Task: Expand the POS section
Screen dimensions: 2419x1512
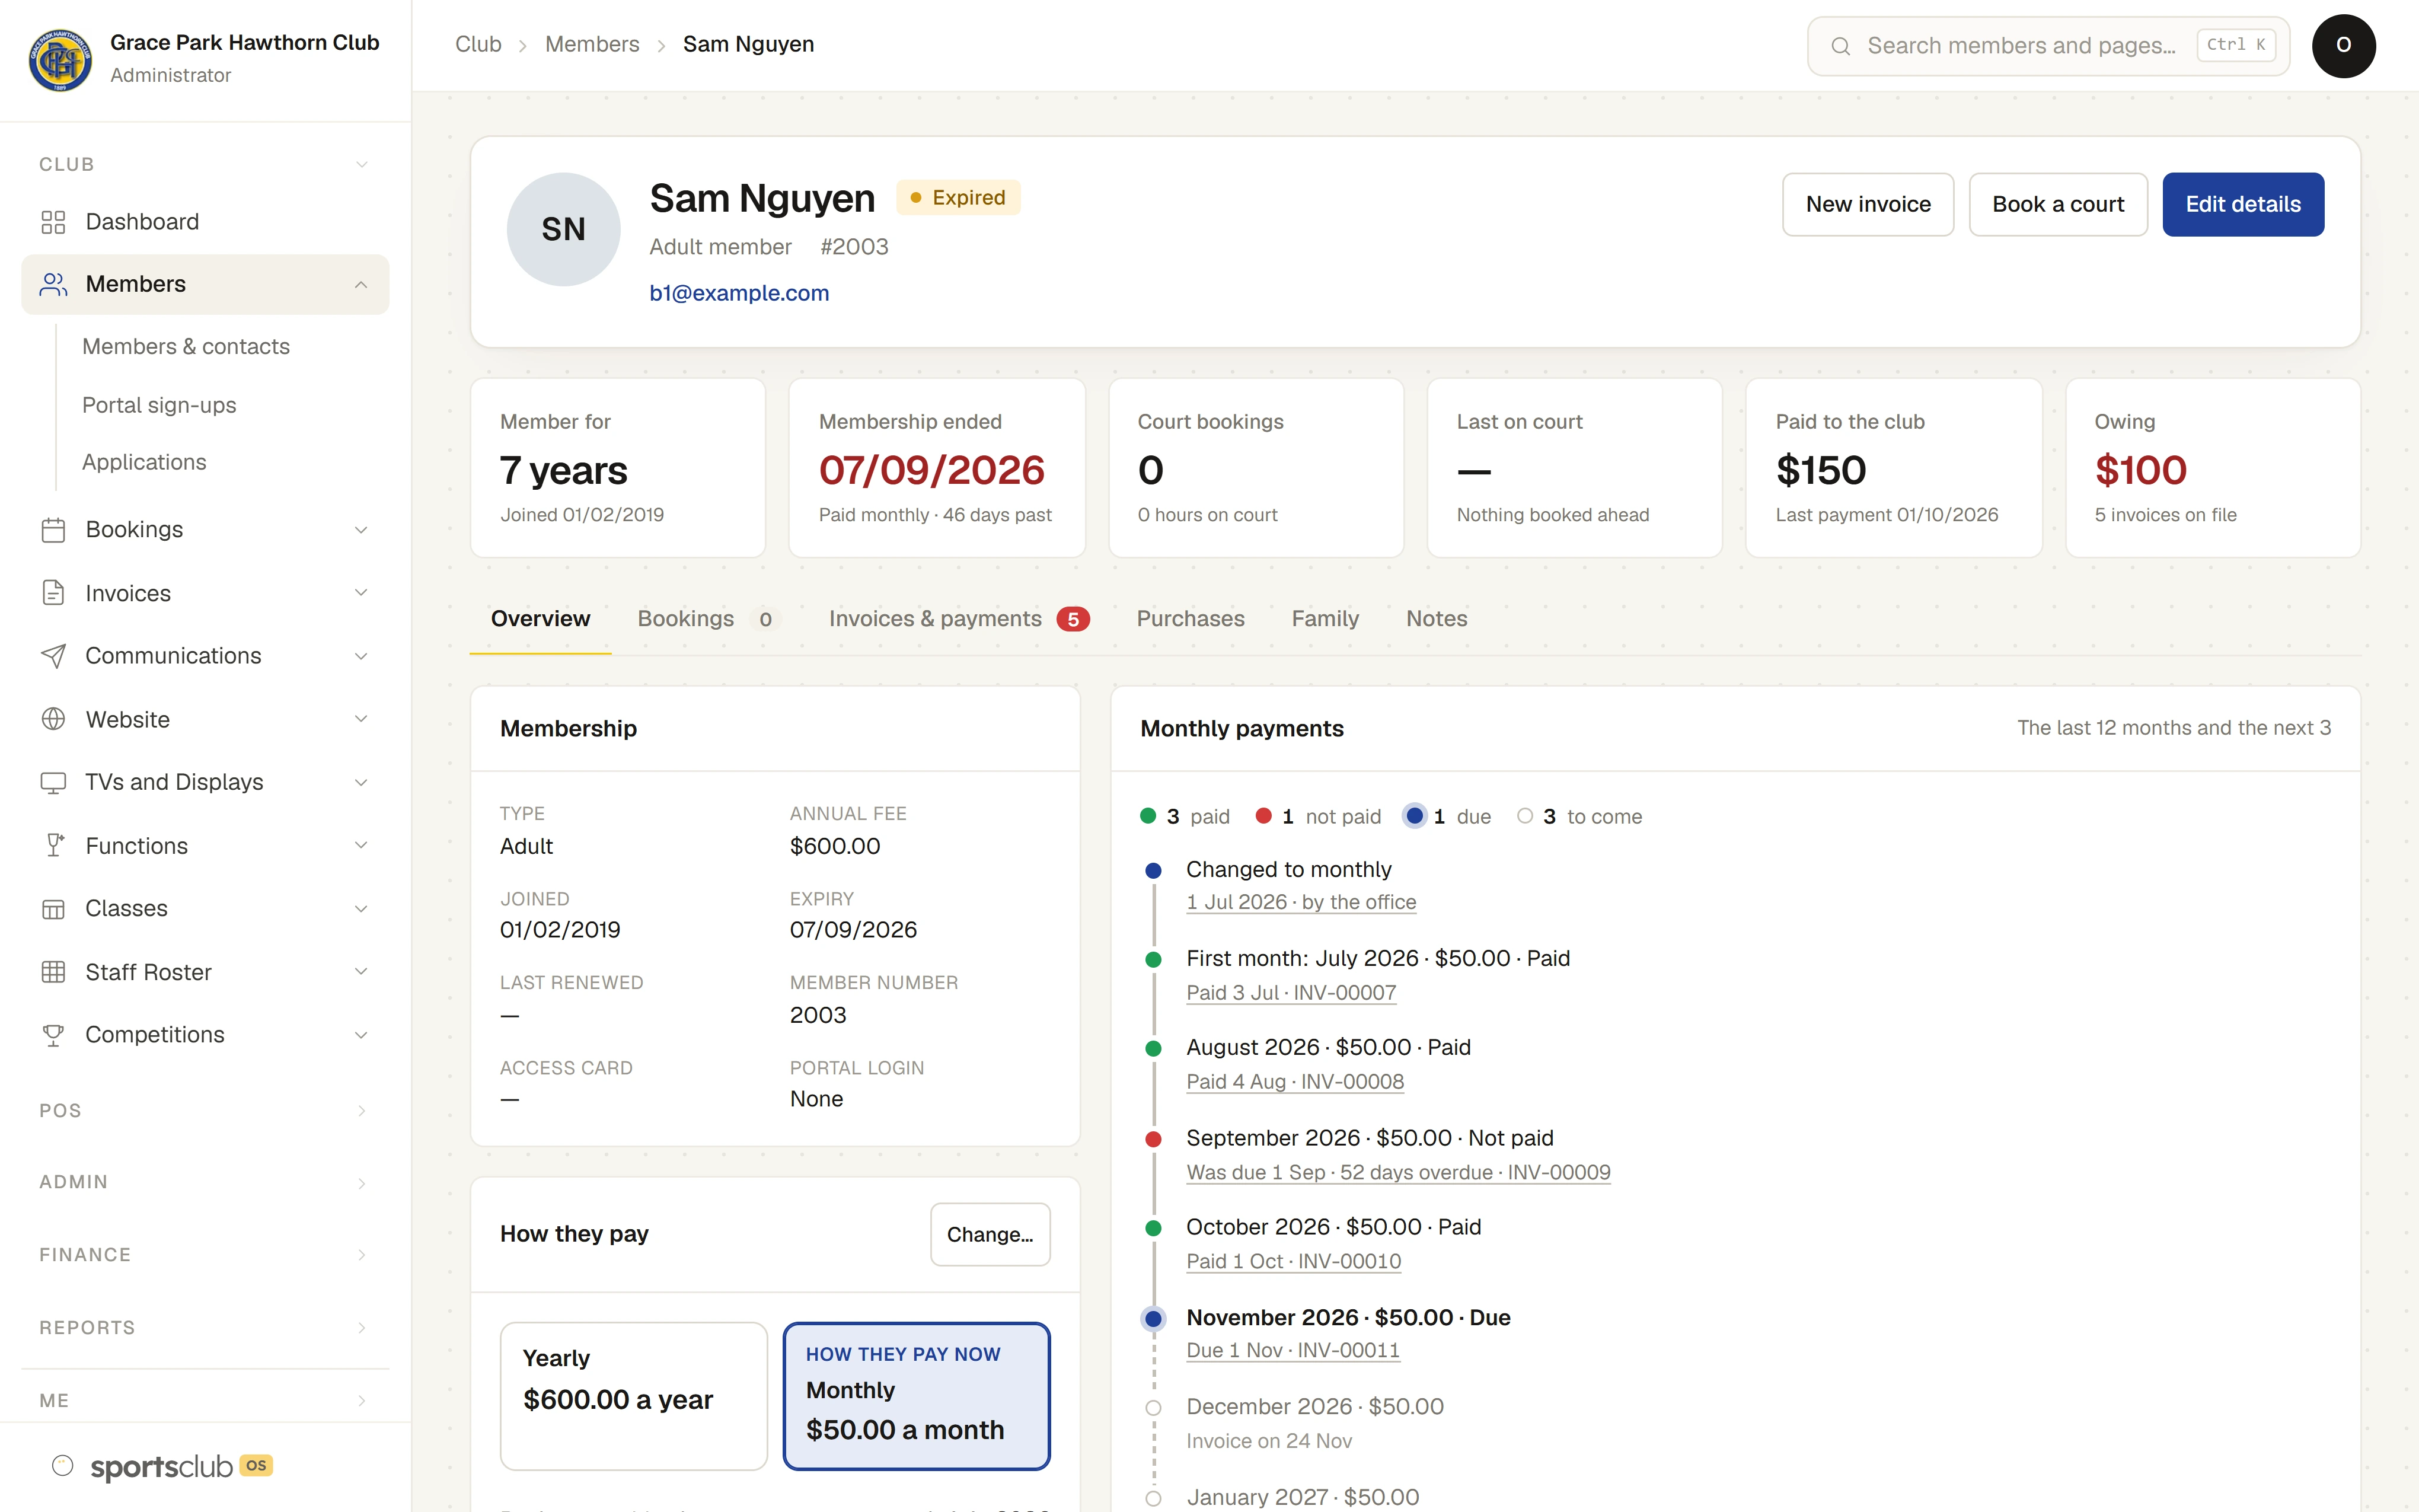Action: (205, 1111)
